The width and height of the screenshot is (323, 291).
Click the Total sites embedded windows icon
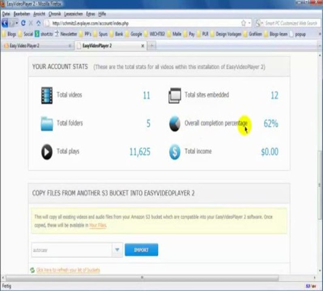pyautogui.click(x=175, y=95)
